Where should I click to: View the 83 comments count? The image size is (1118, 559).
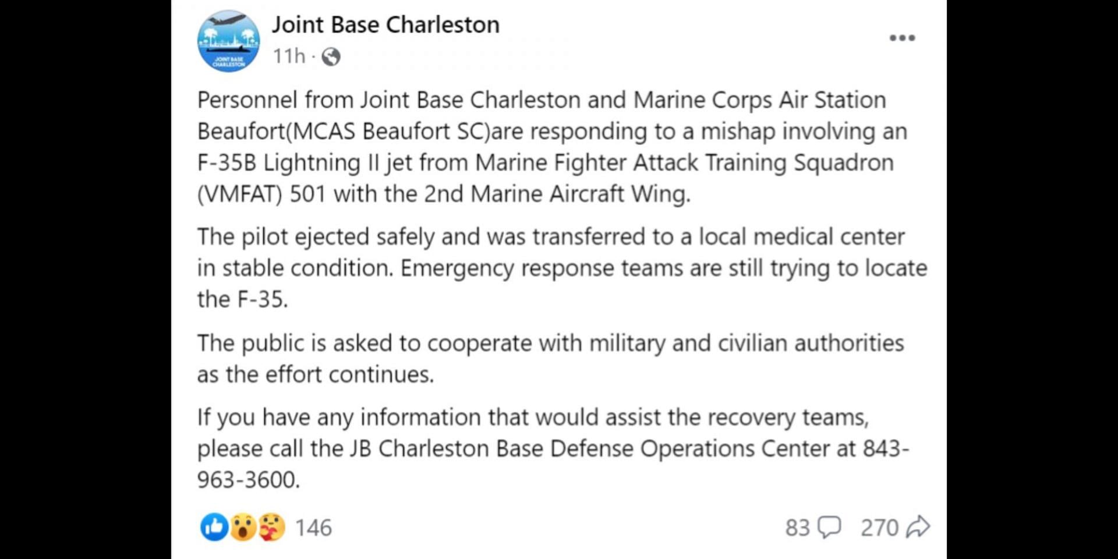[x=797, y=528]
